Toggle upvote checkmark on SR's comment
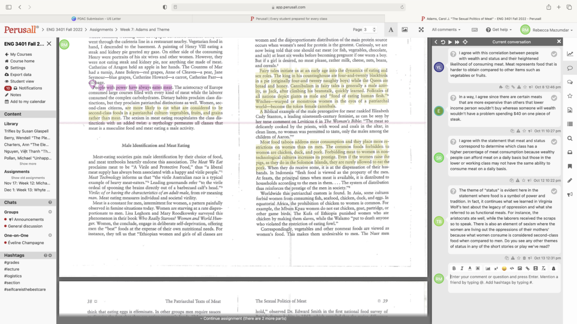Viewport: 577px width, 324px height. click(554, 142)
